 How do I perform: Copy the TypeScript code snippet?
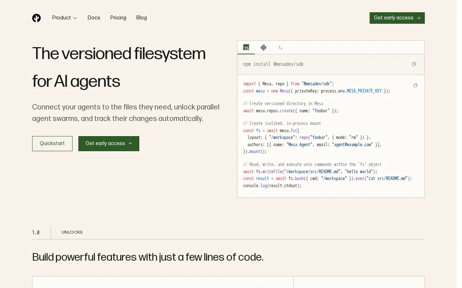pos(415,85)
